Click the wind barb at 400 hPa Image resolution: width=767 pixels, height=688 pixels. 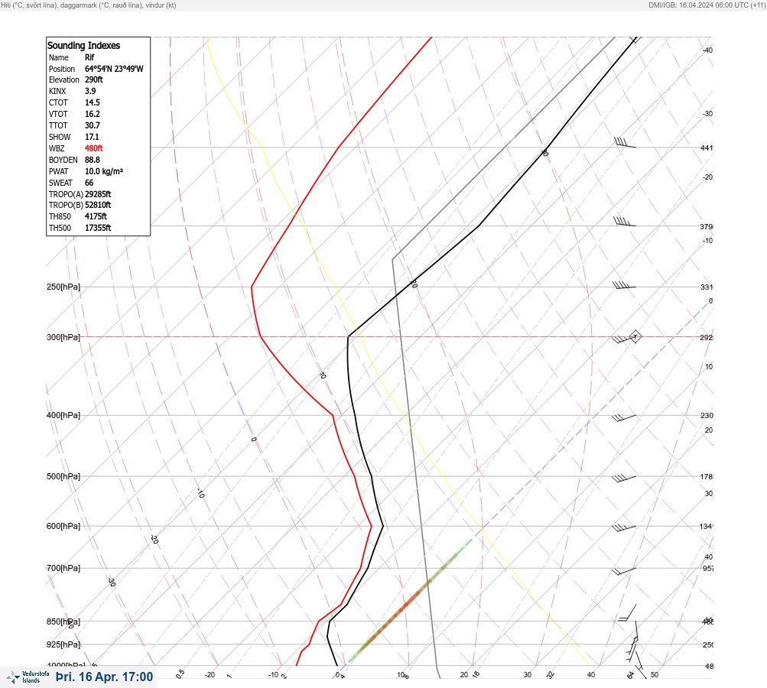click(x=624, y=418)
